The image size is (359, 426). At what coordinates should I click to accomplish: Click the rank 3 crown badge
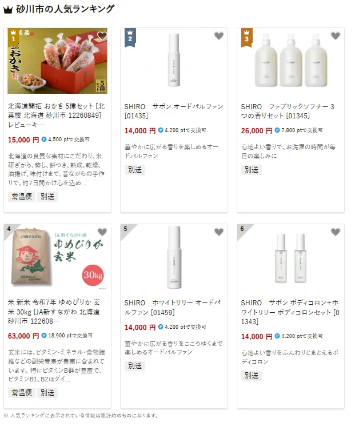(246, 37)
